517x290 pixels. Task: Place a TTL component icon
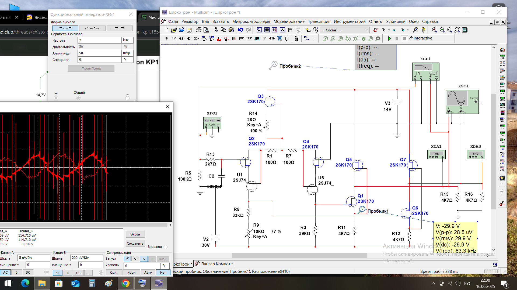204,39
